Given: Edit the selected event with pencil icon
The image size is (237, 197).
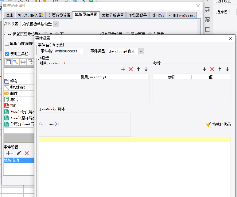Looking at the screenshot, I should (19, 153).
